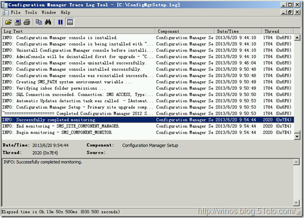Select row 'Configuration Manager console is installed.'
The width and height of the screenshot is (304, 218).
(148, 37)
